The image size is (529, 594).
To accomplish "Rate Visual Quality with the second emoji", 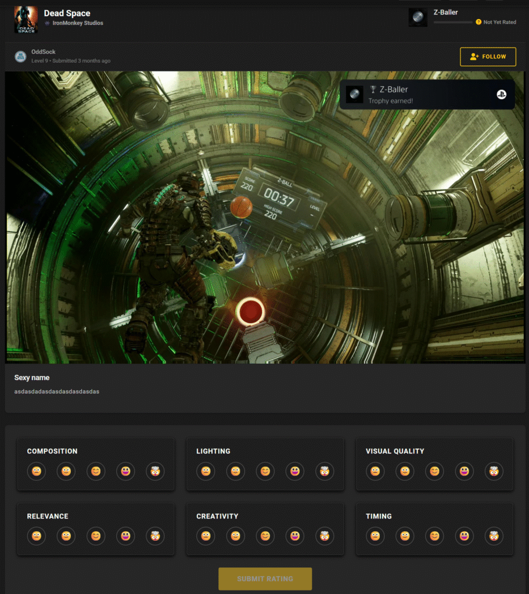I will click(405, 471).
